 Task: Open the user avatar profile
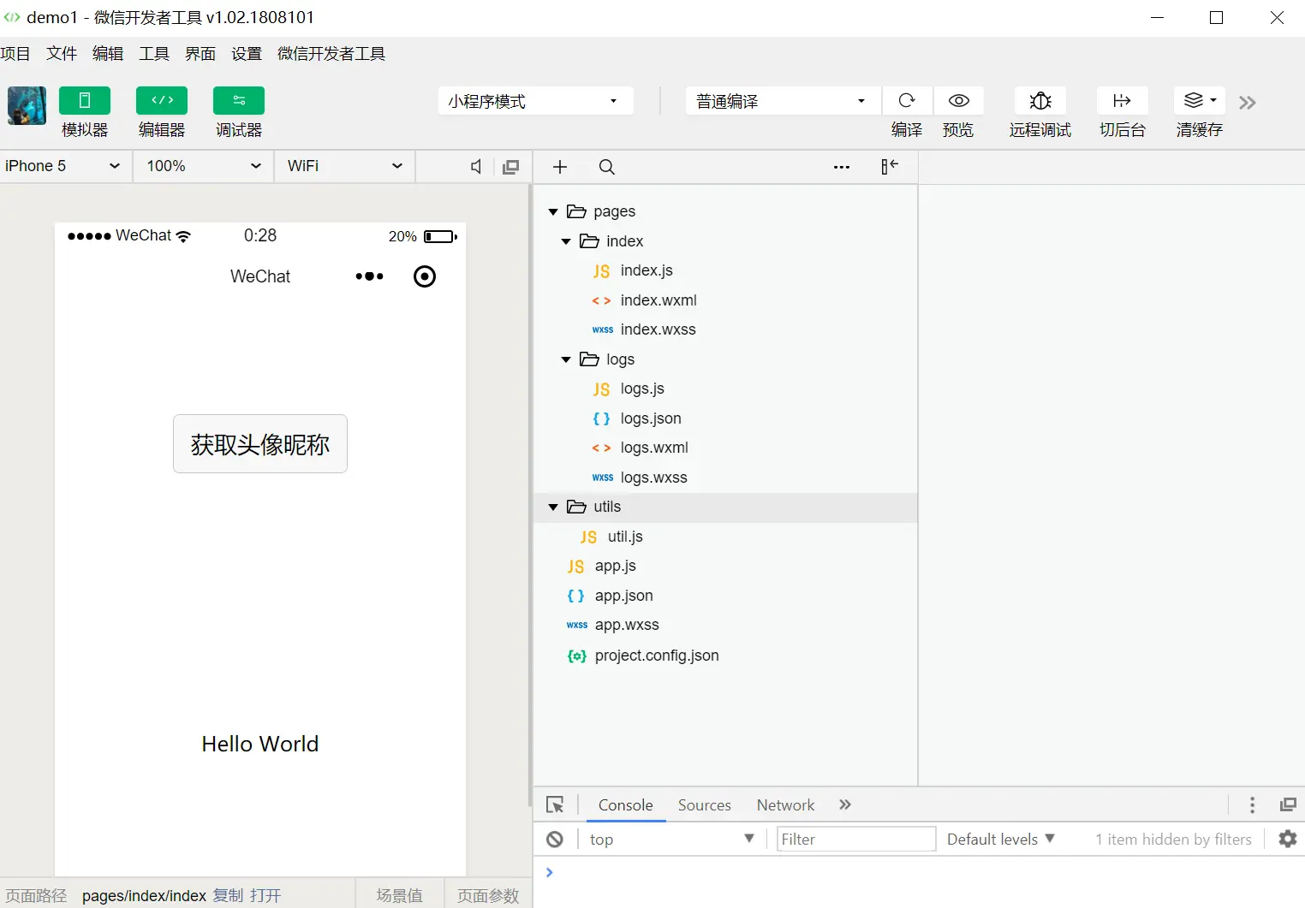click(x=27, y=106)
